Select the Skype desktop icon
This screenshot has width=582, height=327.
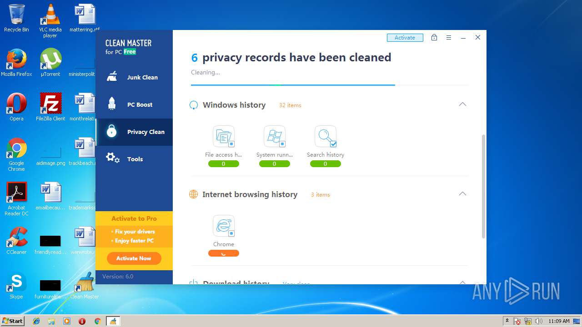click(16, 285)
